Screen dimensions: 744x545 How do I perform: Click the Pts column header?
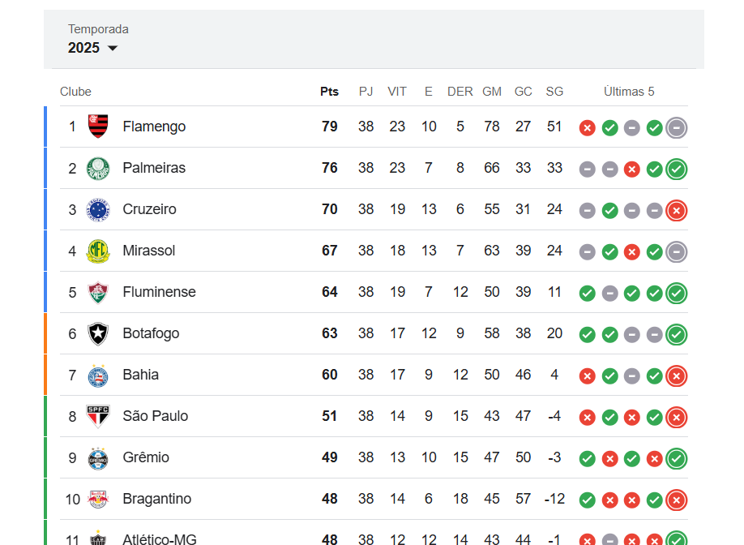[x=329, y=92]
